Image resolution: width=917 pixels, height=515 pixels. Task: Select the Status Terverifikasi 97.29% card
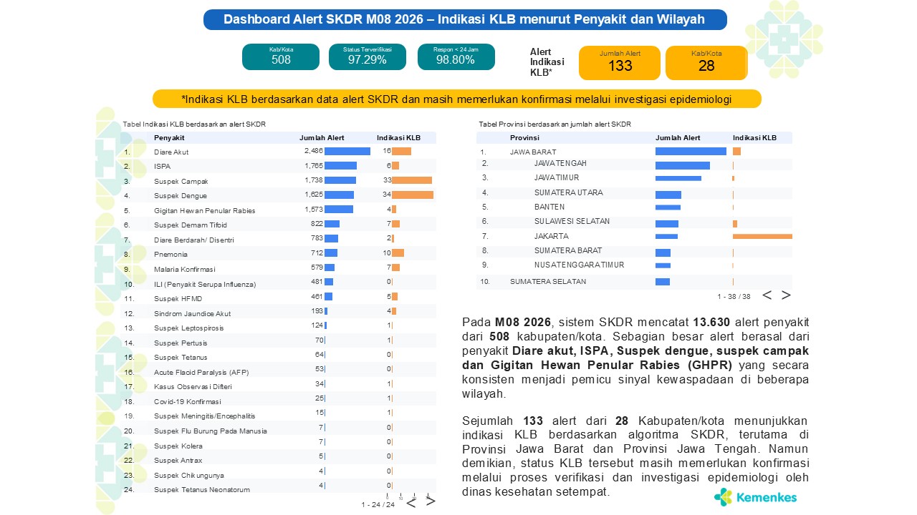click(368, 57)
